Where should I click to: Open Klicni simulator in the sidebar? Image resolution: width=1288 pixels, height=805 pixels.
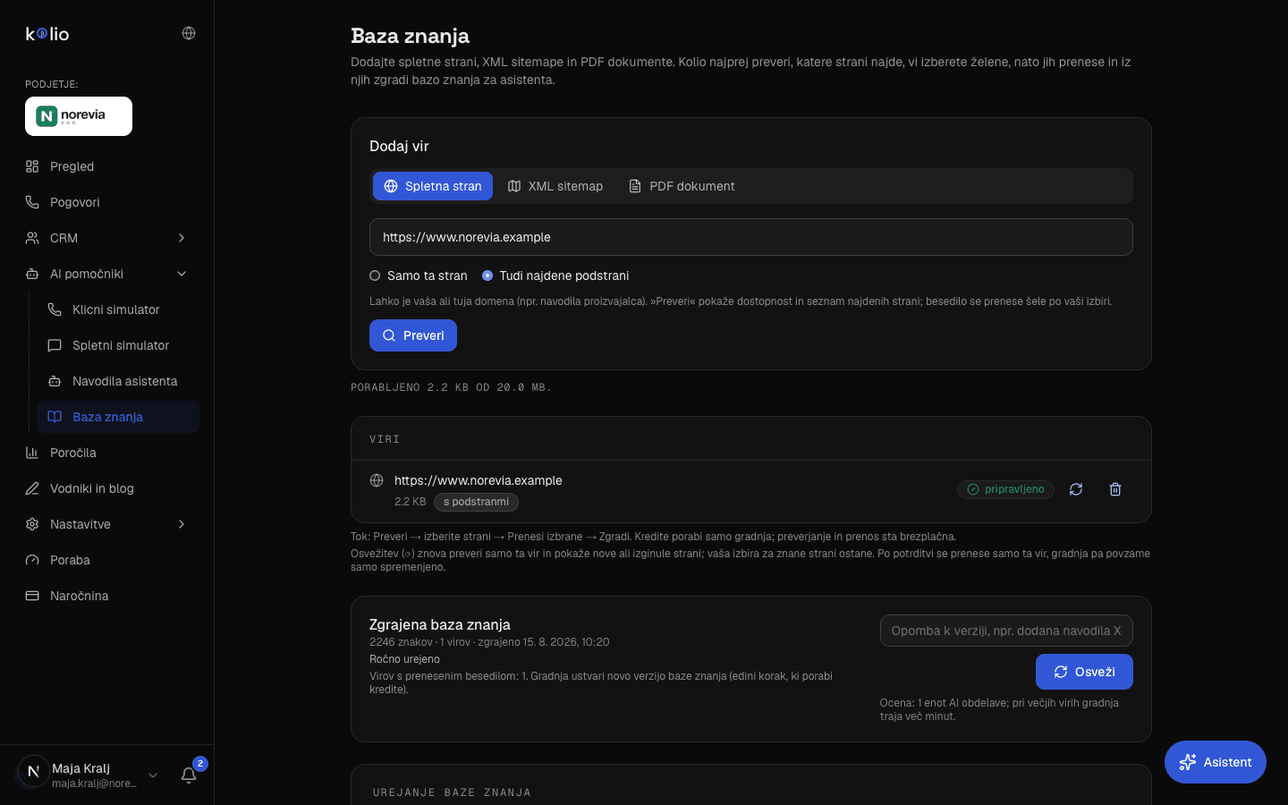pos(118,309)
